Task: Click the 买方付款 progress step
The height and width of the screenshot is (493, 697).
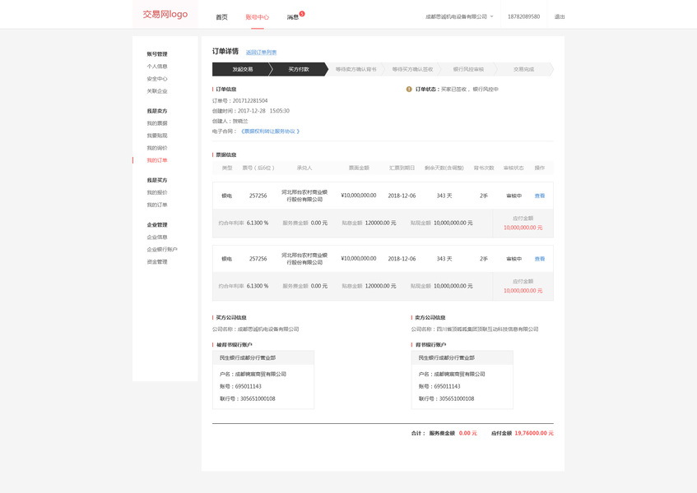Action: click(x=298, y=69)
